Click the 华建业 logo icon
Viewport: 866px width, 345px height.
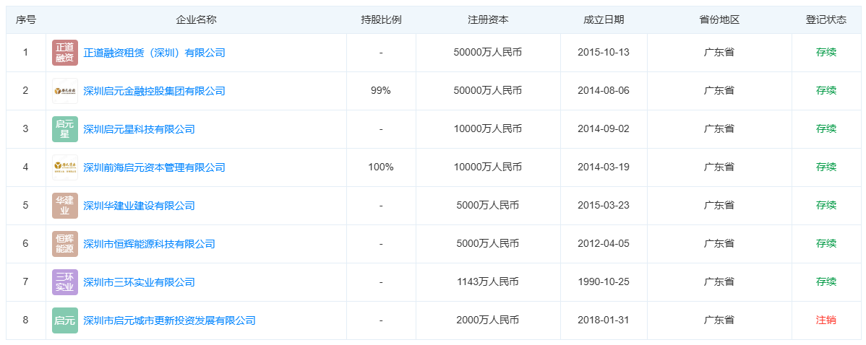65,206
